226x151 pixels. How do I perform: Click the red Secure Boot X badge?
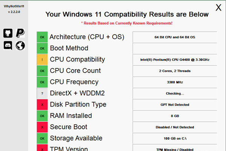42,127
